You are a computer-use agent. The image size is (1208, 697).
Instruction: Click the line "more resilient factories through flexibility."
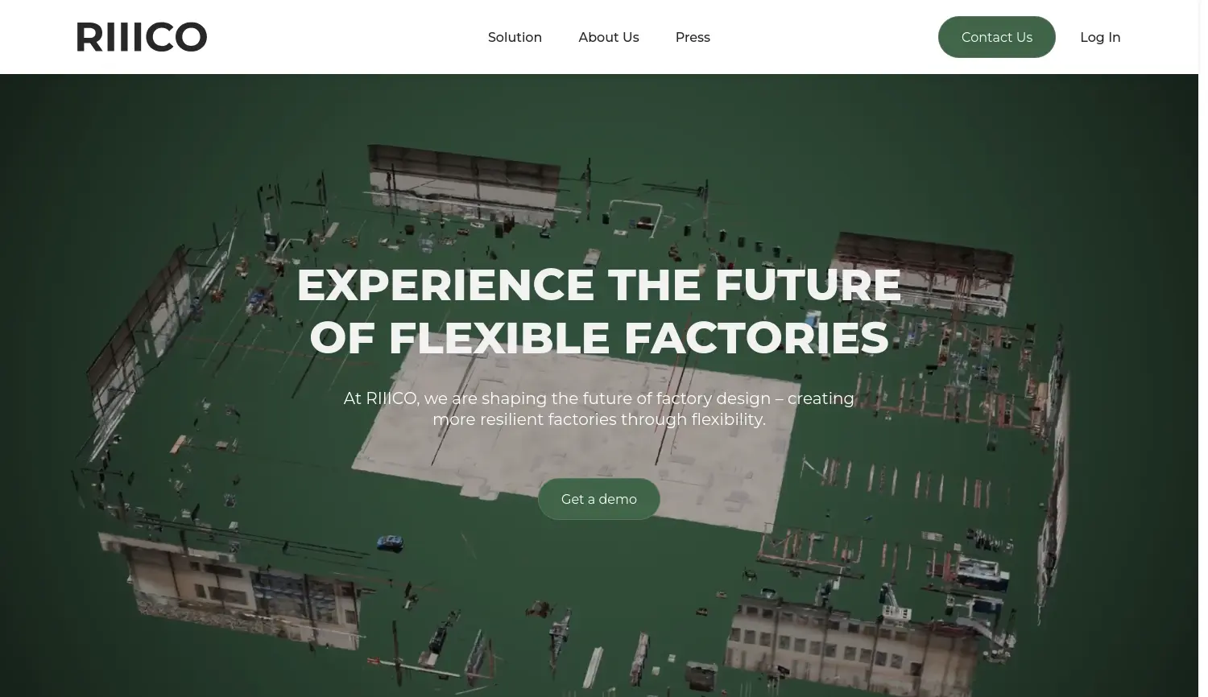598,419
